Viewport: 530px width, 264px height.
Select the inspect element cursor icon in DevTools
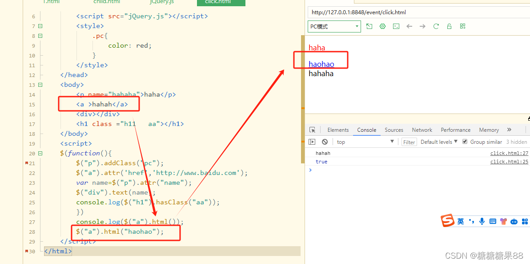[313, 130]
